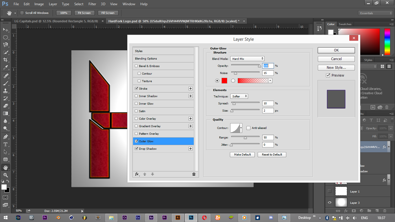Select the Crop tool
This screenshot has height=222, width=395.
5,60
